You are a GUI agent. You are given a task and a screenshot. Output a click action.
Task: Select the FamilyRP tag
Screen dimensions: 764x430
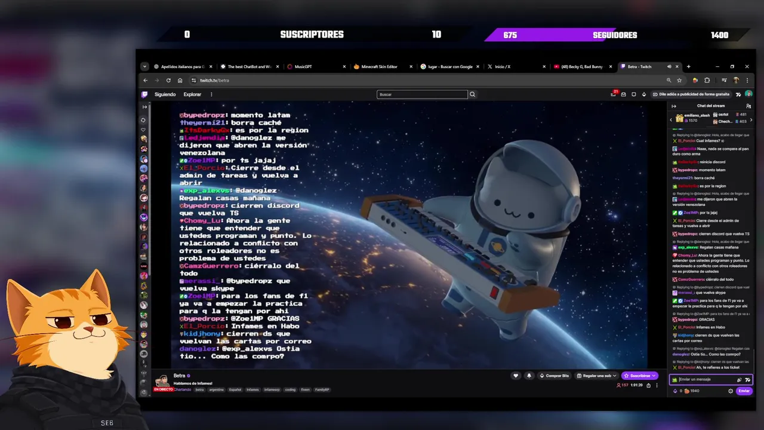pos(322,389)
